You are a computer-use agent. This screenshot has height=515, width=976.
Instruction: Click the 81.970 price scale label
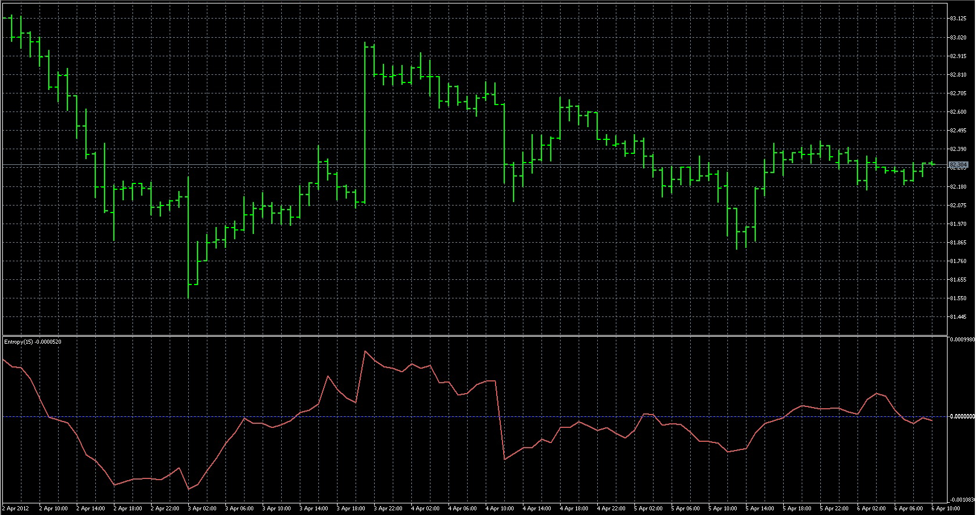click(x=958, y=224)
